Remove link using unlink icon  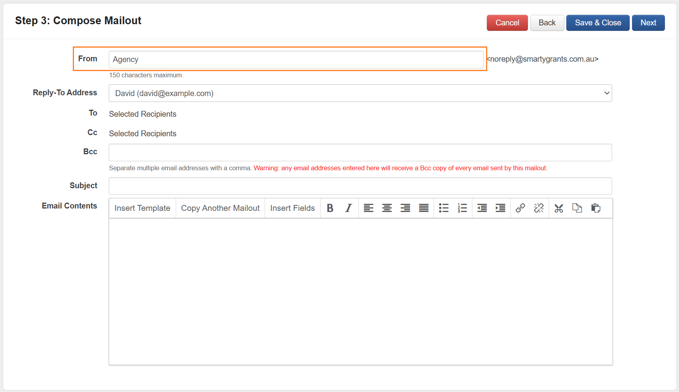[x=539, y=208]
